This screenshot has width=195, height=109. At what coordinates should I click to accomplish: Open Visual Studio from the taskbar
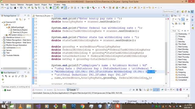pos(38,106)
